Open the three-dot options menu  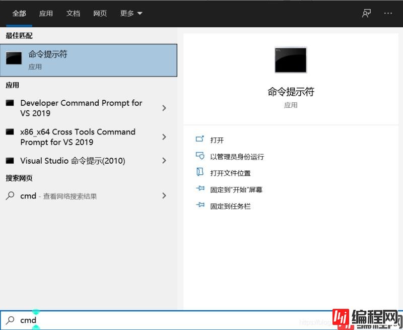tap(388, 14)
